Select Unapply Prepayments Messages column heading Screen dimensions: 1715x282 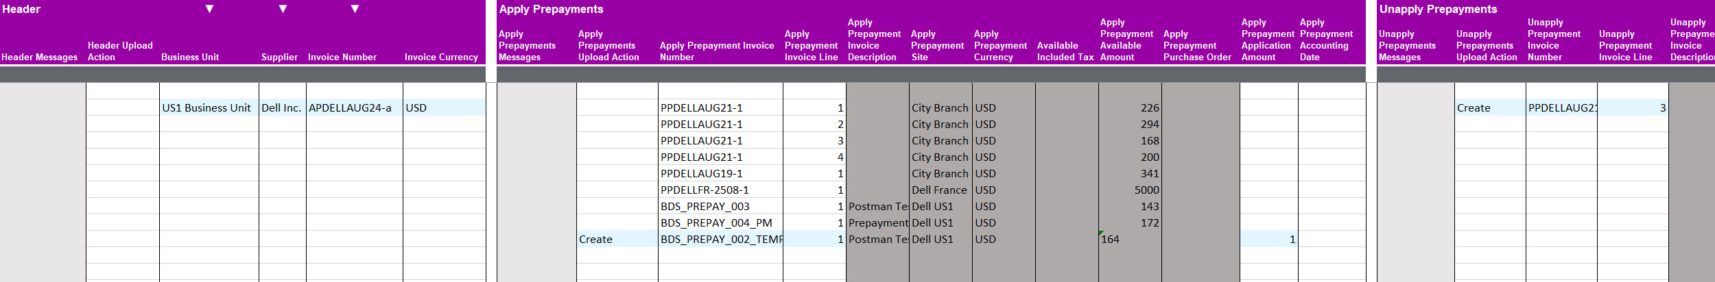click(1407, 45)
